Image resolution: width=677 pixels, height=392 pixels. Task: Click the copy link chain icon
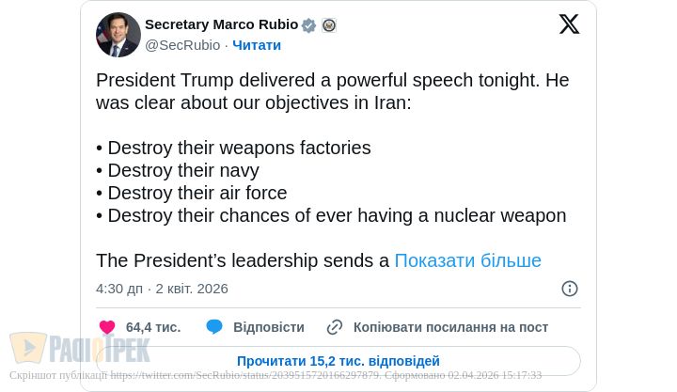pos(335,327)
